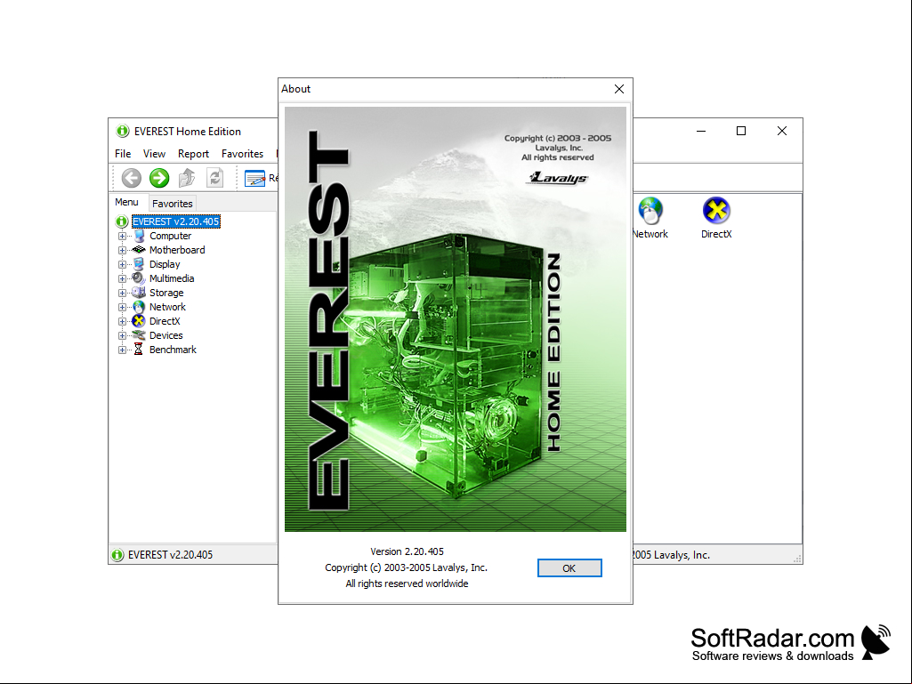
Task: Select Motherboard label in the tree
Action: [x=177, y=250]
